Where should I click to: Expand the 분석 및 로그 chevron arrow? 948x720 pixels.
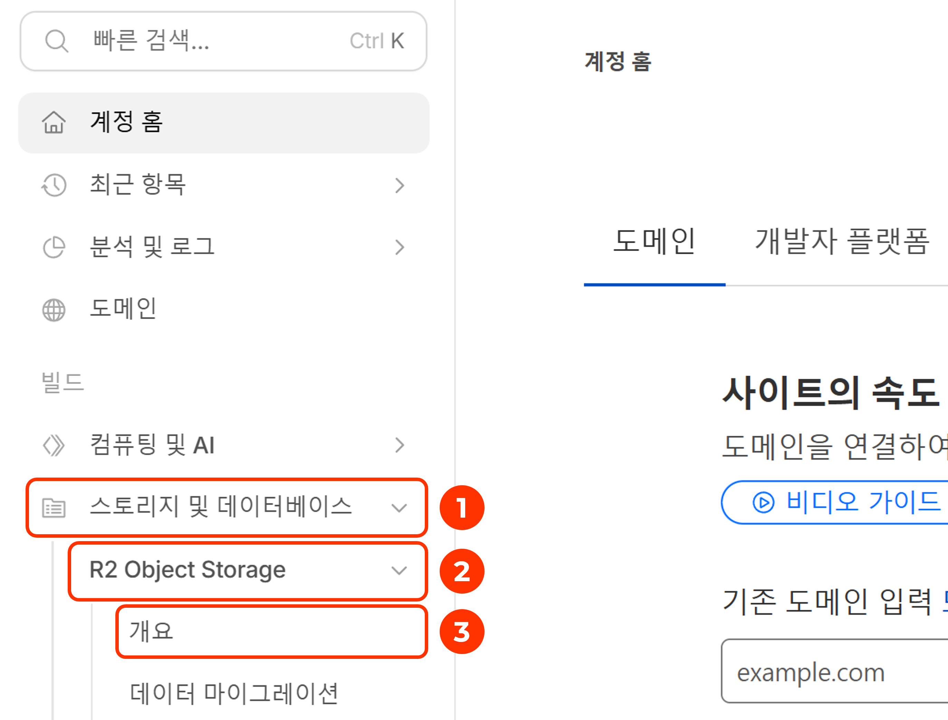coord(400,247)
